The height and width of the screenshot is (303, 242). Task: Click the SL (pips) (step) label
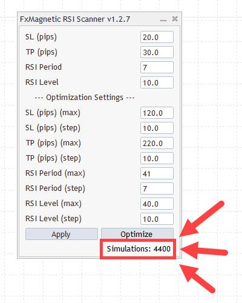(x=53, y=128)
